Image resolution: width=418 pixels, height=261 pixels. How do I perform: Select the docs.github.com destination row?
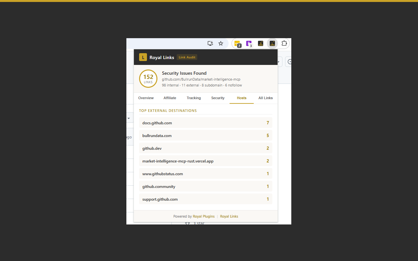(205, 123)
